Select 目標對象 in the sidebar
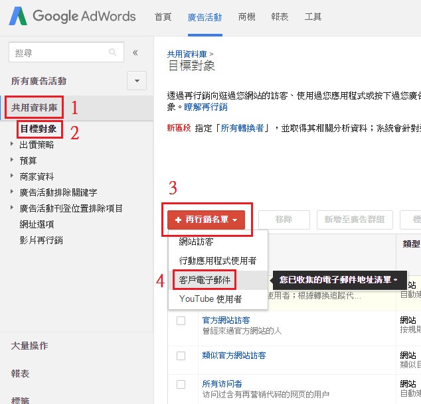Image resolution: width=421 pixels, height=404 pixels. 39,129
